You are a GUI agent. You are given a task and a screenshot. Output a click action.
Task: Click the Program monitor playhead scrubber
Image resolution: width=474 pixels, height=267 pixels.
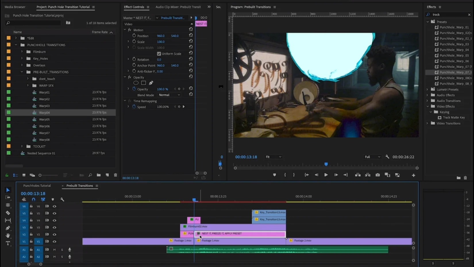pos(326,164)
